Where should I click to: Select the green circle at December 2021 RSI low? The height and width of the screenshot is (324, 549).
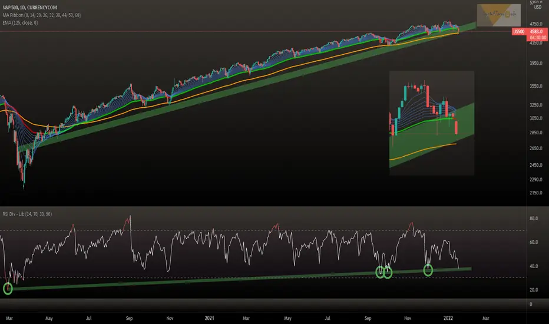point(428,270)
